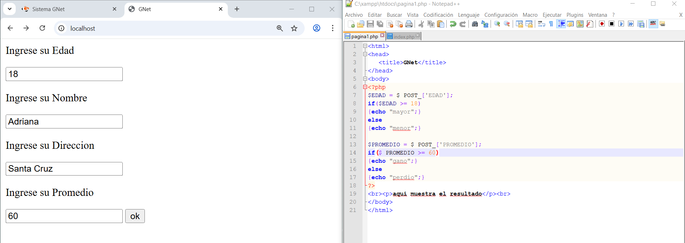685x243 pixels.
Task: Stop macro recording
Action: (x=612, y=24)
